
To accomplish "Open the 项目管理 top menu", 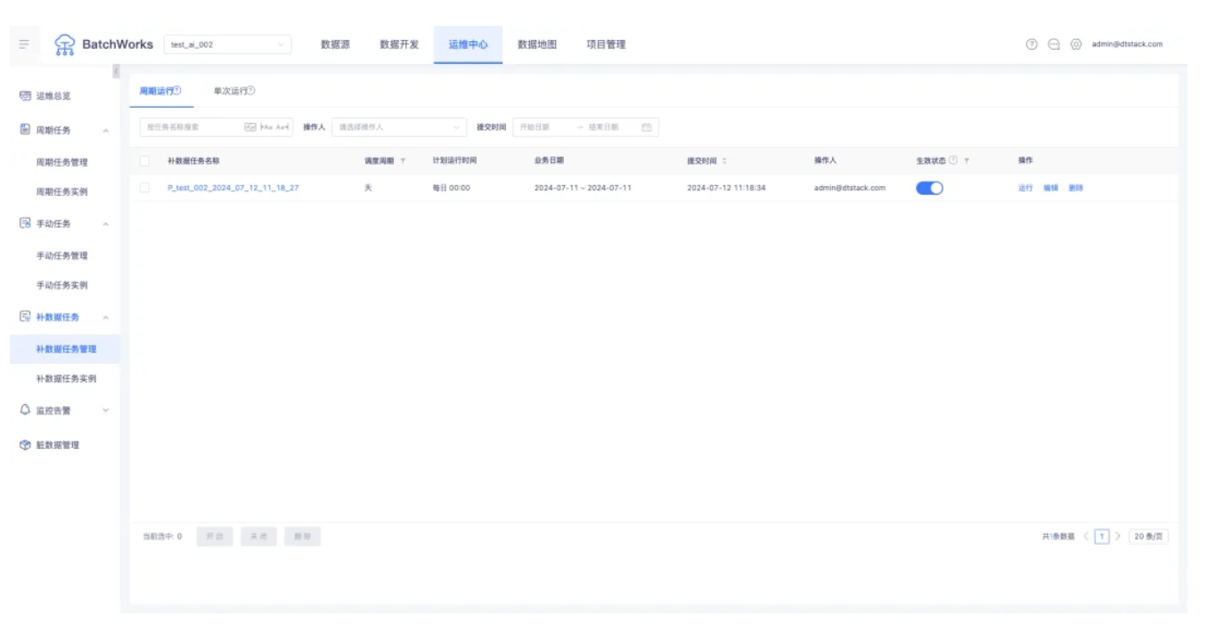I will (x=606, y=45).
